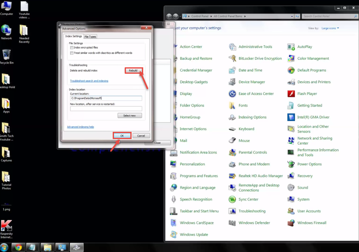Close the Advanced Options dialog
359x252 pixels.
[146, 28]
